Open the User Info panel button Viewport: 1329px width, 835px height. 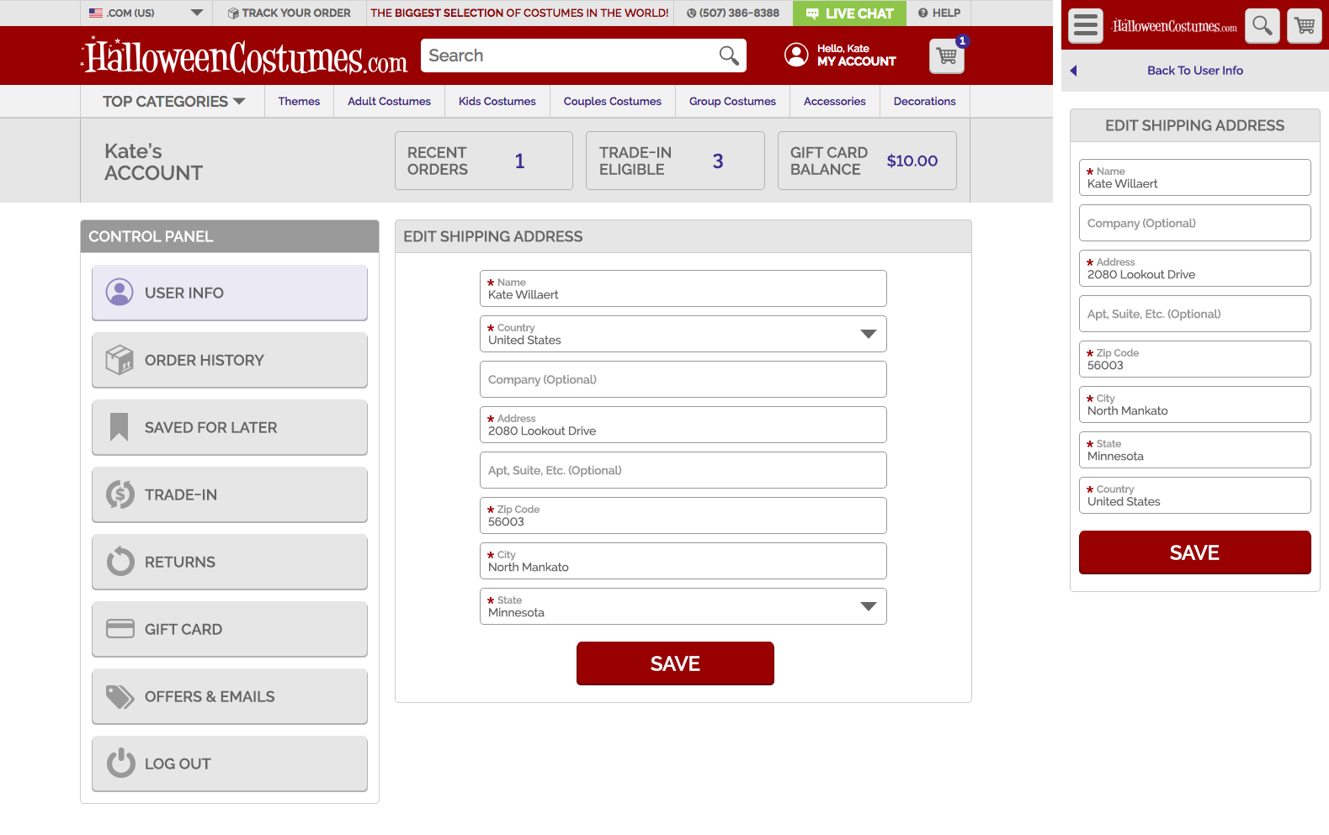230,293
